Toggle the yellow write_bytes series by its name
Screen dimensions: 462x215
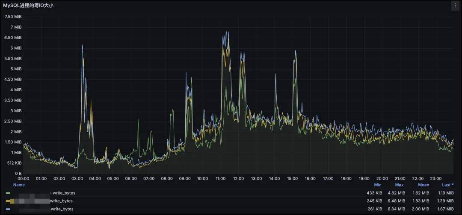pyautogui.click(x=61, y=201)
